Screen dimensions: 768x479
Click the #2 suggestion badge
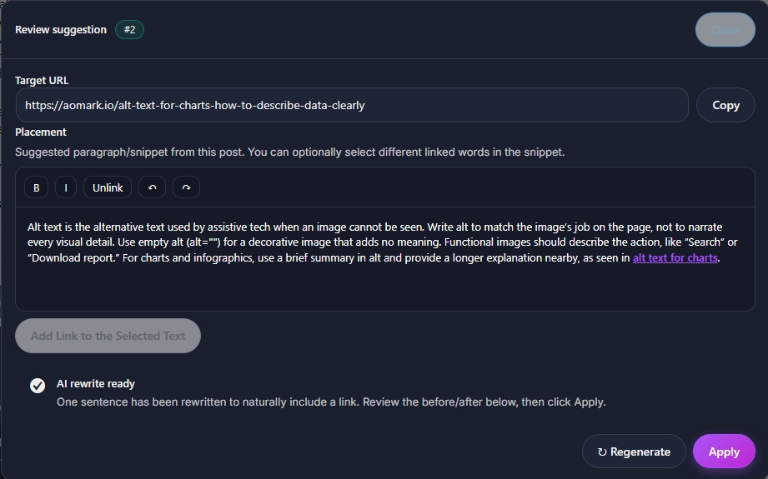[x=129, y=30]
